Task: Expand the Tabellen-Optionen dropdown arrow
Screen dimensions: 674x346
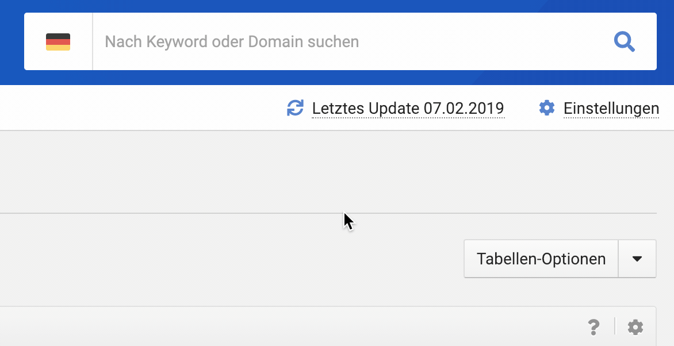Action: pos(637,259)
